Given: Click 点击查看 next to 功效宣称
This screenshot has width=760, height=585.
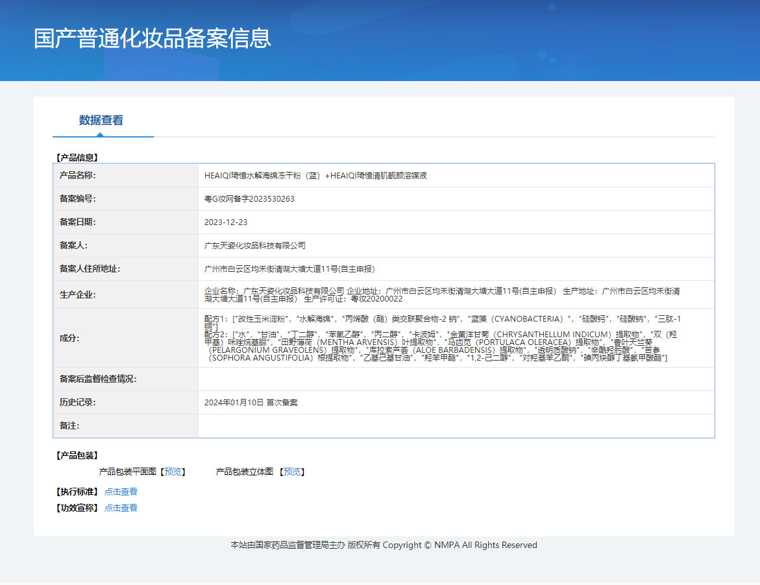Looking at the screenshot, I should (x=121, y=508).
